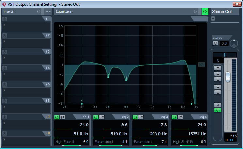Open channel selection dropdown below Stereo Out
Screen dimensions: 243x149
point(213,19)
